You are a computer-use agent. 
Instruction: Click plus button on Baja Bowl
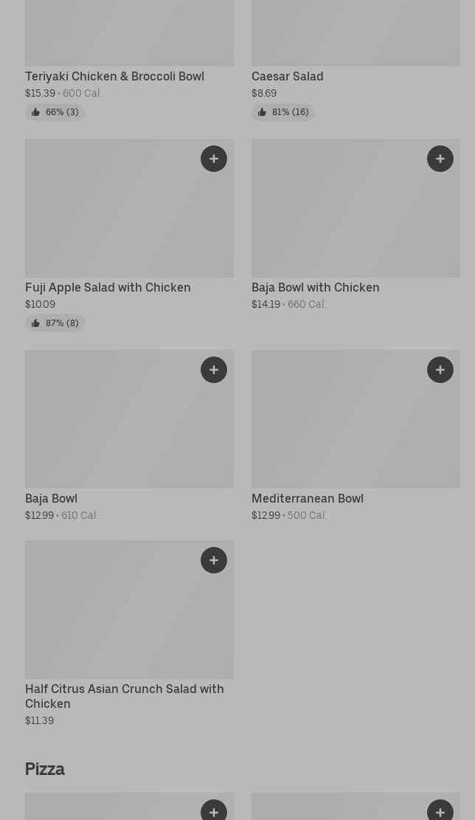(x=214, y=370)
